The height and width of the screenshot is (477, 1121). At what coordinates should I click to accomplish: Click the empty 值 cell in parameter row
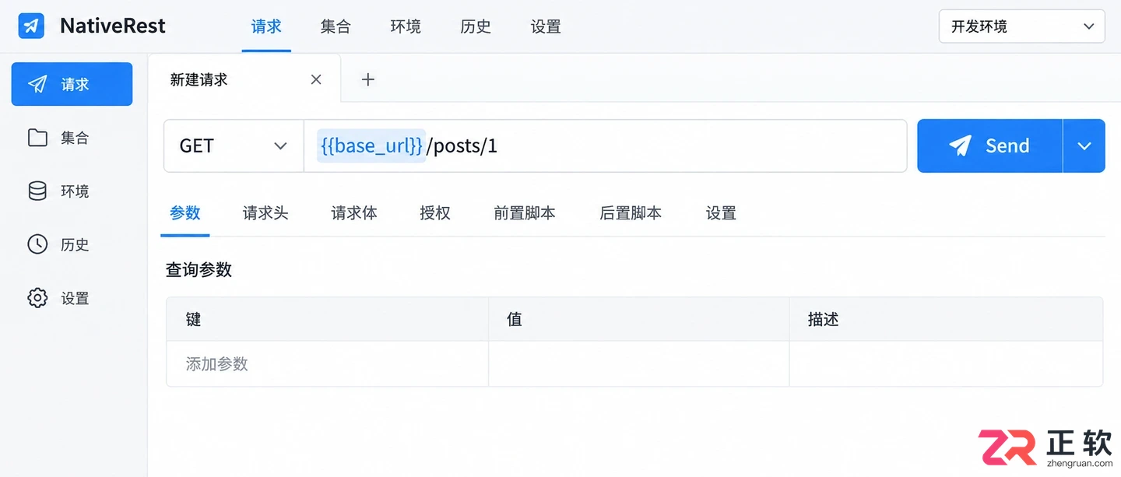tap(639, 363)
